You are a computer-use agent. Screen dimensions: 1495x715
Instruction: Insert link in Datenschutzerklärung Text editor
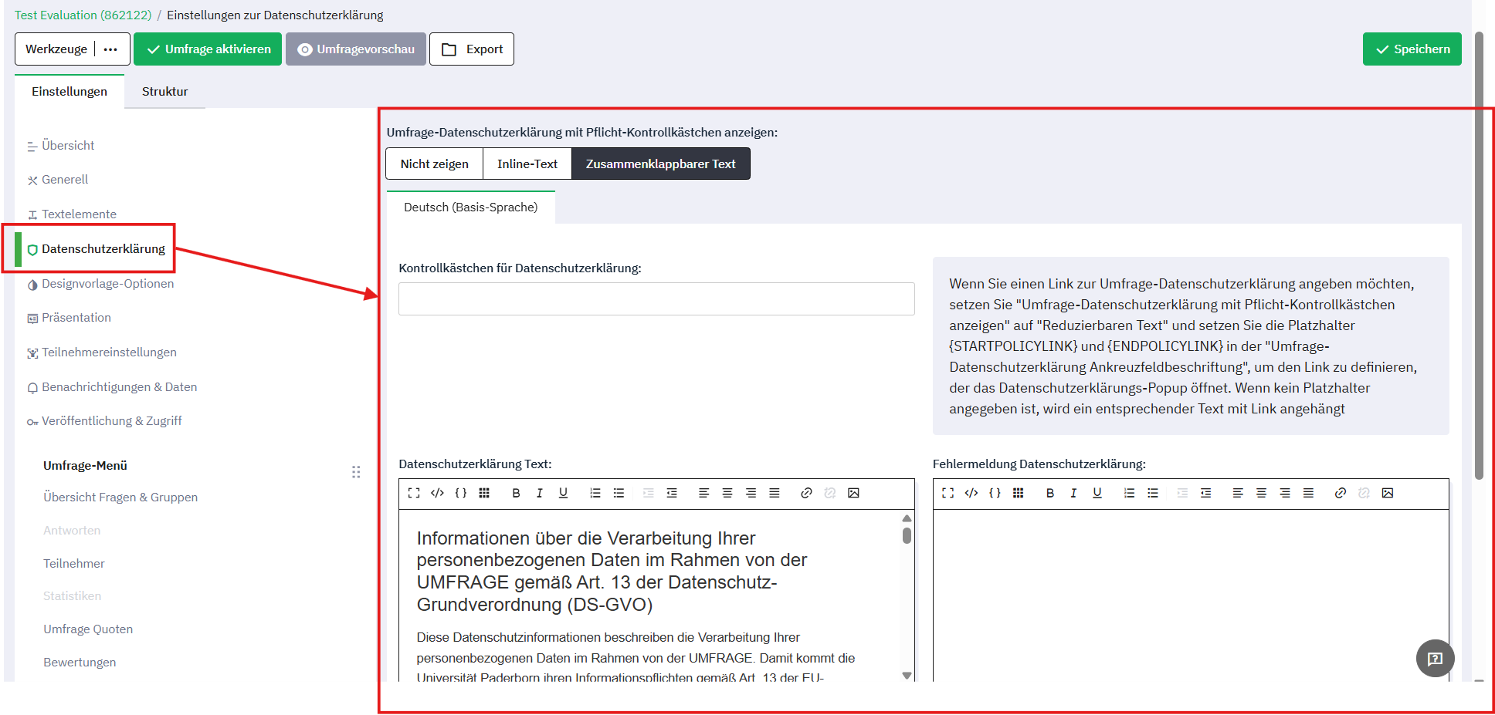806,493
